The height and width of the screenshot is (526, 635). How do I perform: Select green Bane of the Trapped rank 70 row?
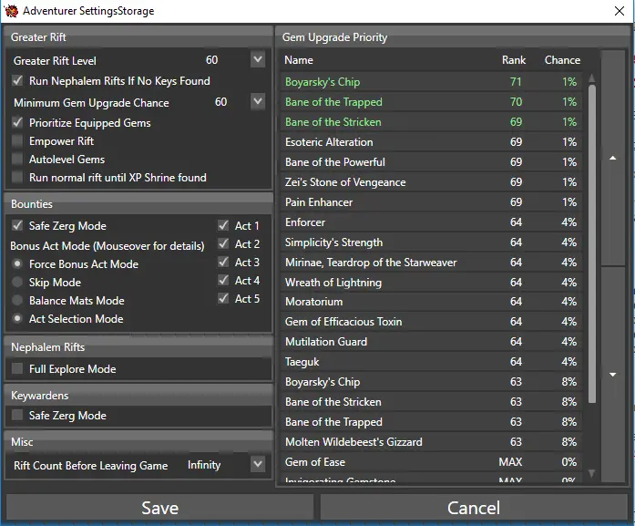click(431, 102)
